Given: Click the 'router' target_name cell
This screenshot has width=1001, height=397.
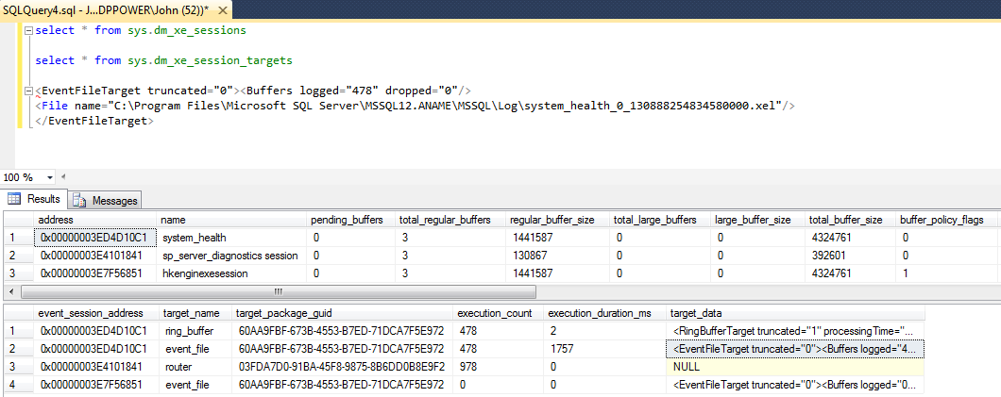Looking at the screenshot, I should tap(195, 367).
